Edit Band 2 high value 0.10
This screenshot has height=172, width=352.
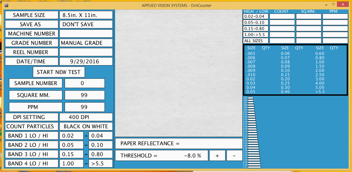click(x=101, y=145)
